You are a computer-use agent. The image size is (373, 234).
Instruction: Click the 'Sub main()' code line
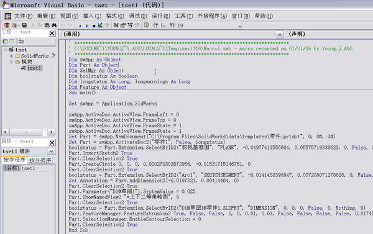pos(82,92)
